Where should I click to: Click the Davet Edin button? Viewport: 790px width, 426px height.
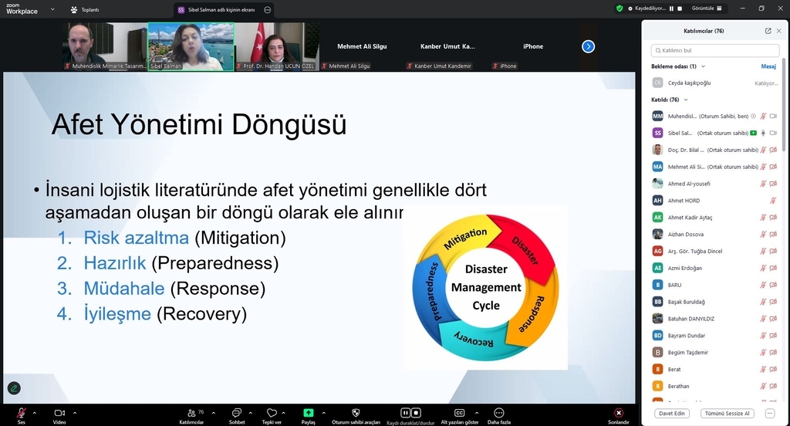671,414
